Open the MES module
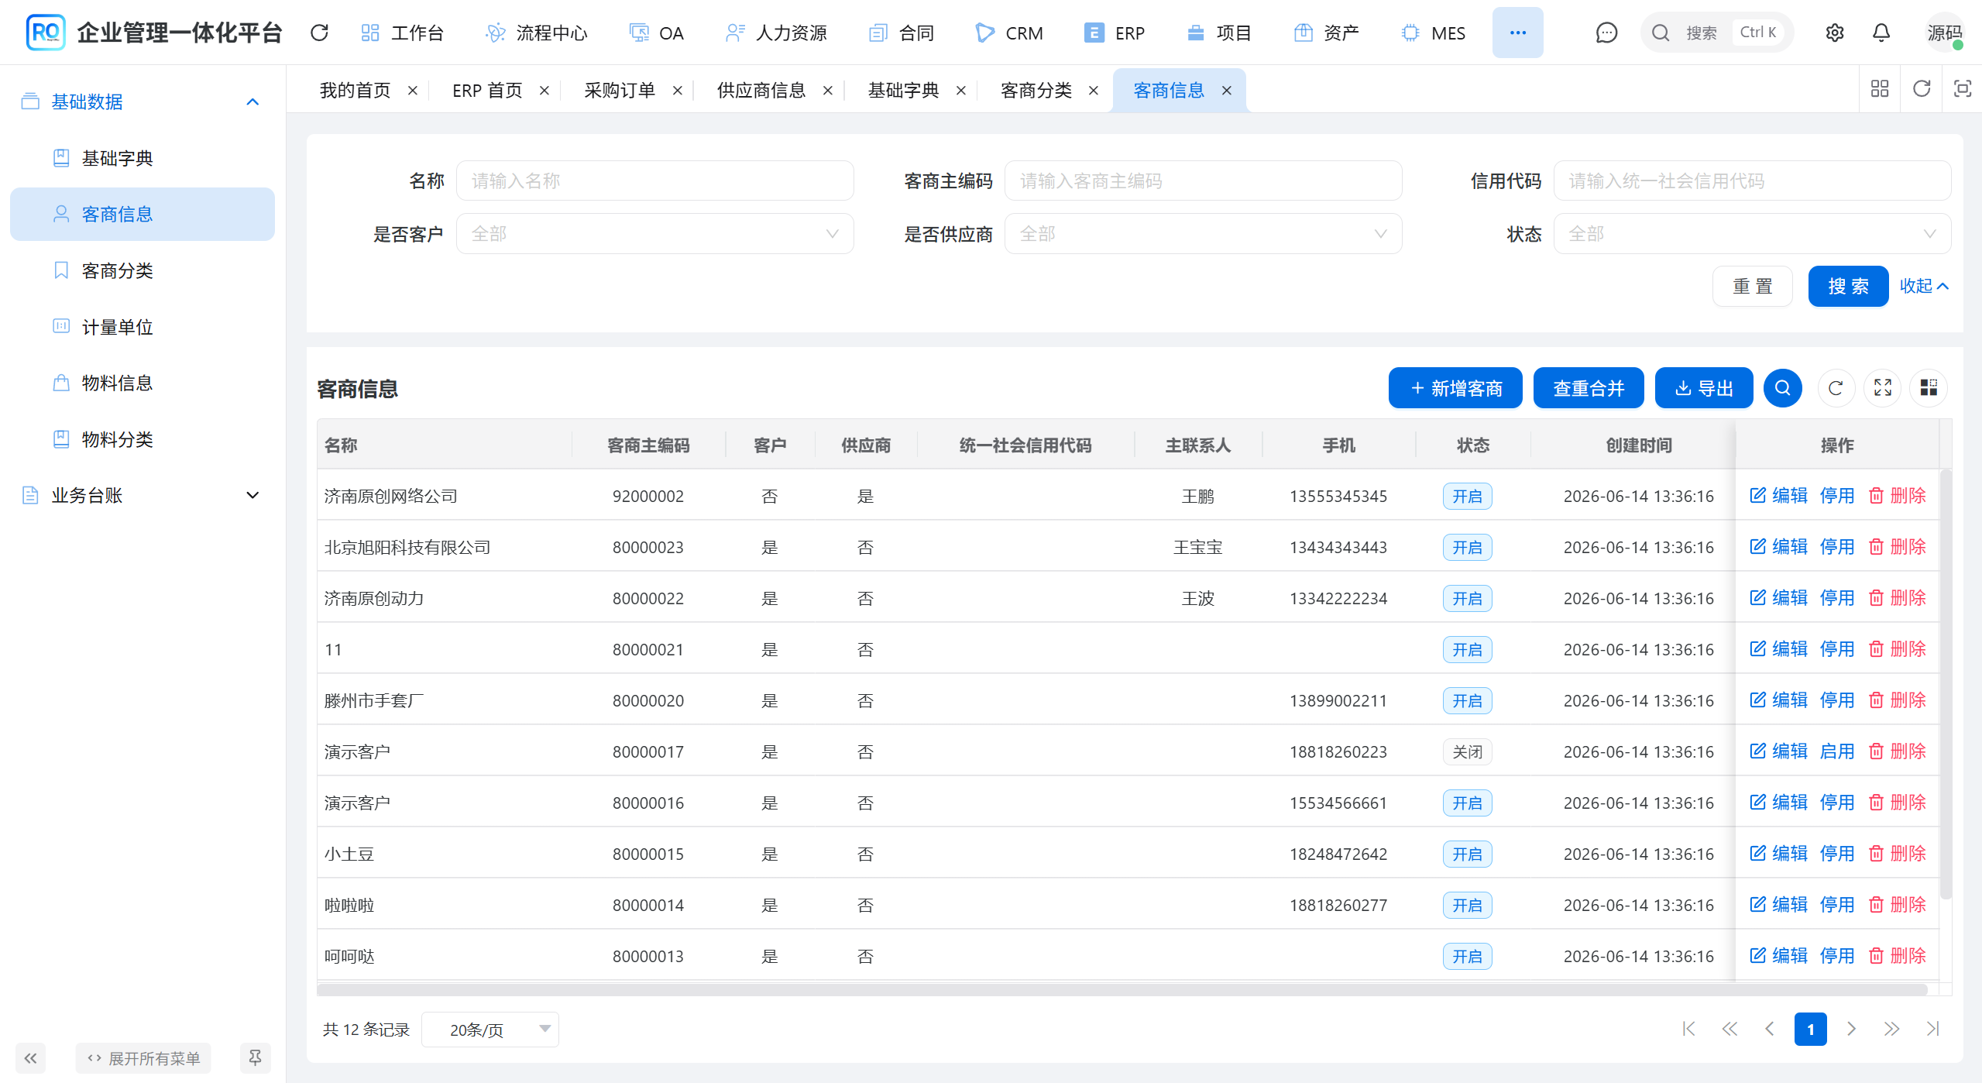 point(1434,33)
